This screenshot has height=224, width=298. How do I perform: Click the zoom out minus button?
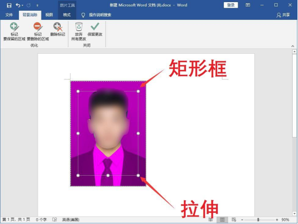coord(242,220)
